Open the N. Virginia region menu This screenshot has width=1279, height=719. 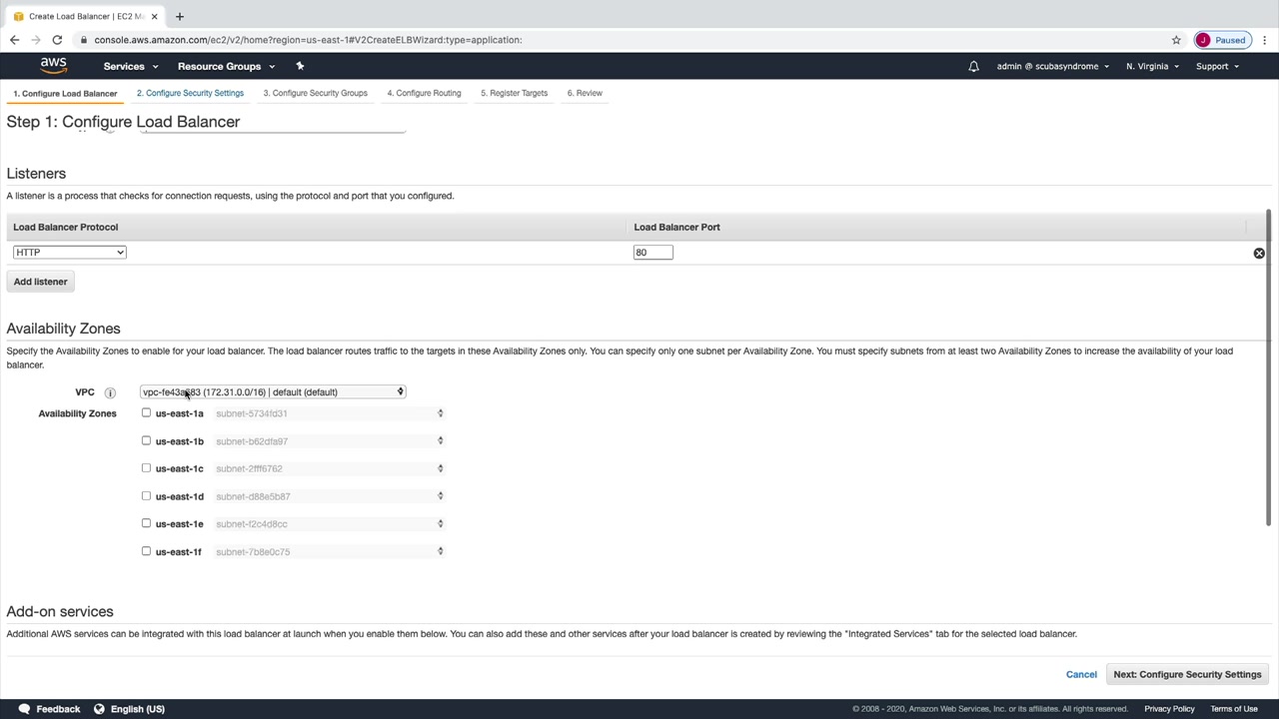[x=1152, y=66]
